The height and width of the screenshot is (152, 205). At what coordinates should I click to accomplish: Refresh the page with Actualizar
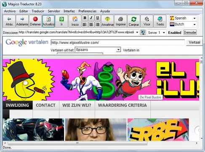click(x=48, y=21)
